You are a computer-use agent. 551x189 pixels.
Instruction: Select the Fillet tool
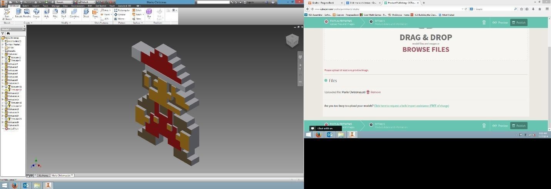(x=55, y=14)
